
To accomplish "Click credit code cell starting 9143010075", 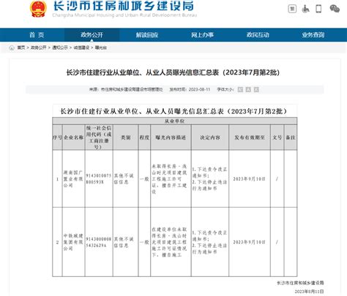I will click(x=99, y=179).
